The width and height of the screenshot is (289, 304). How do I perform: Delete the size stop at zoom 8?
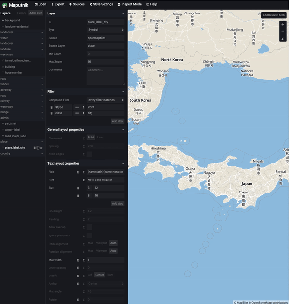tap(78, 196)
